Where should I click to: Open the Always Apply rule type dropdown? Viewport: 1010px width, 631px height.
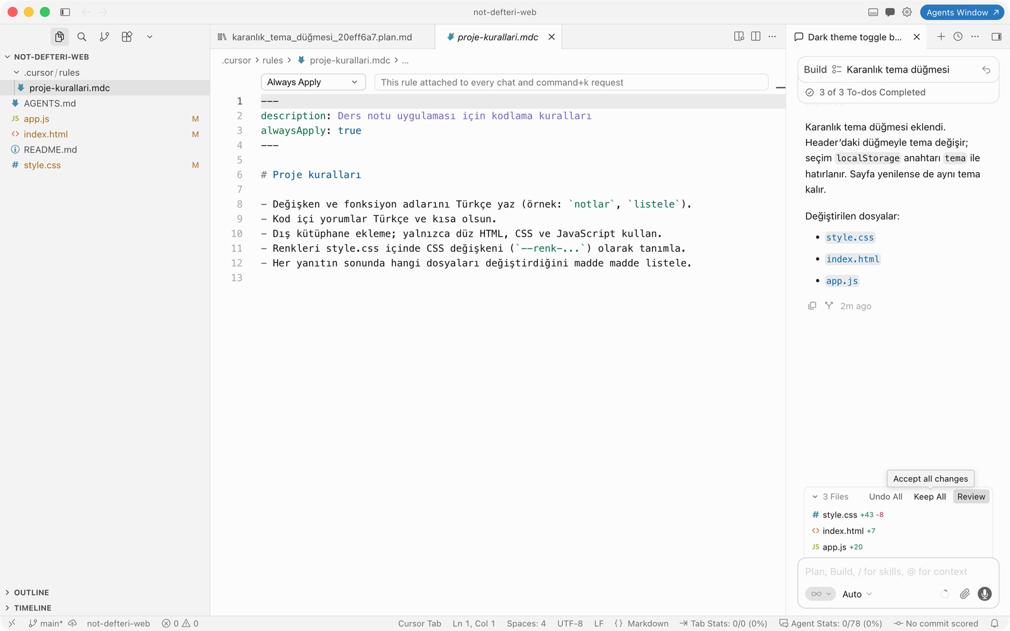pos(313,82)
